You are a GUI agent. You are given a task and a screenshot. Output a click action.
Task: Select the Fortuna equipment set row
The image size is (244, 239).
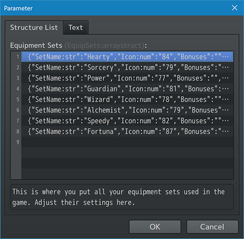tap(127, 131)
